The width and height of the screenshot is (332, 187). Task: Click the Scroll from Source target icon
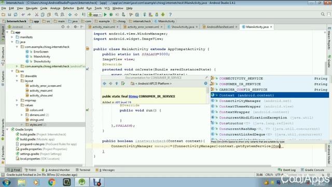point(63,27)
